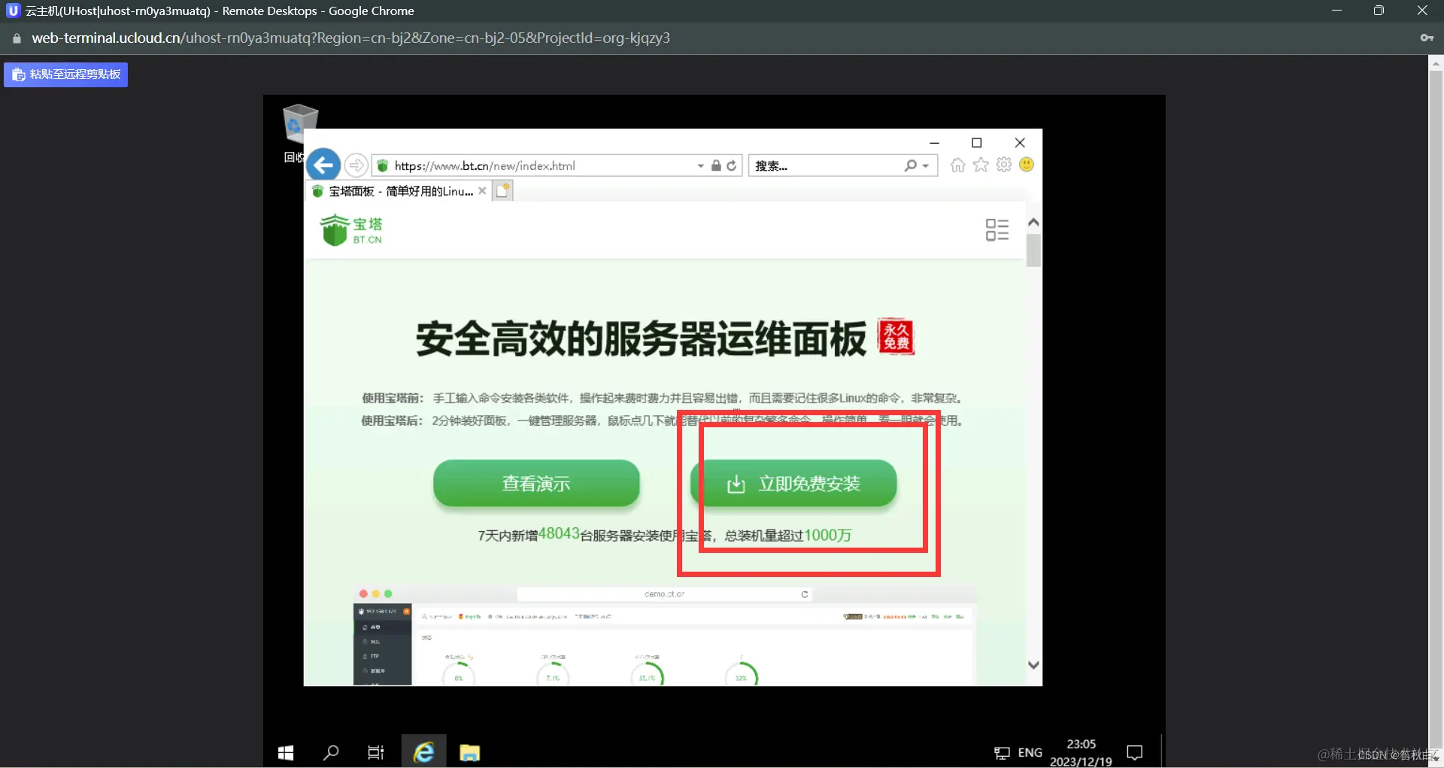Open Internet Explorer from the taskbar
1444x768 pixels.
[423, 751]
